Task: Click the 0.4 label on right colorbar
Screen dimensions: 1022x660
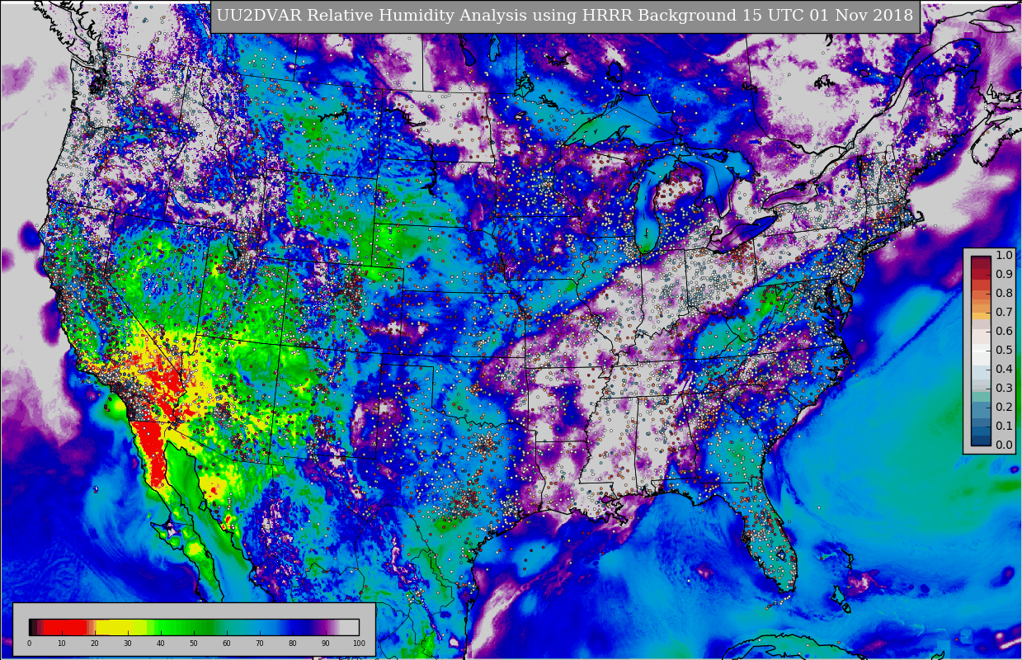Action: coord(1004,369)
